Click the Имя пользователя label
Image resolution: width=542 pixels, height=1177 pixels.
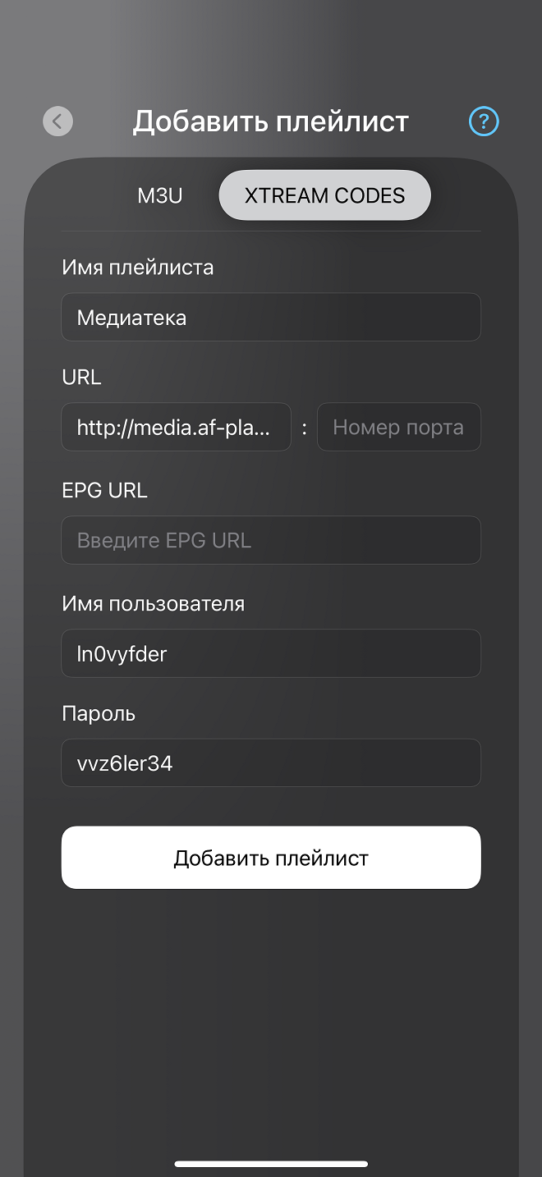(153, 603)
